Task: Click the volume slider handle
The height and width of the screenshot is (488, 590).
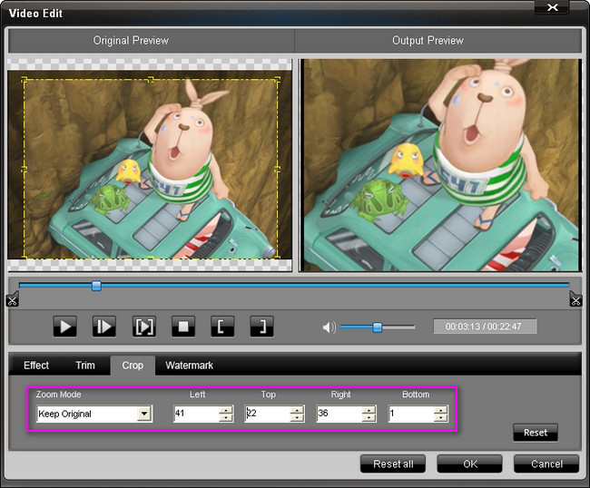Action: [x=377, y=327]
